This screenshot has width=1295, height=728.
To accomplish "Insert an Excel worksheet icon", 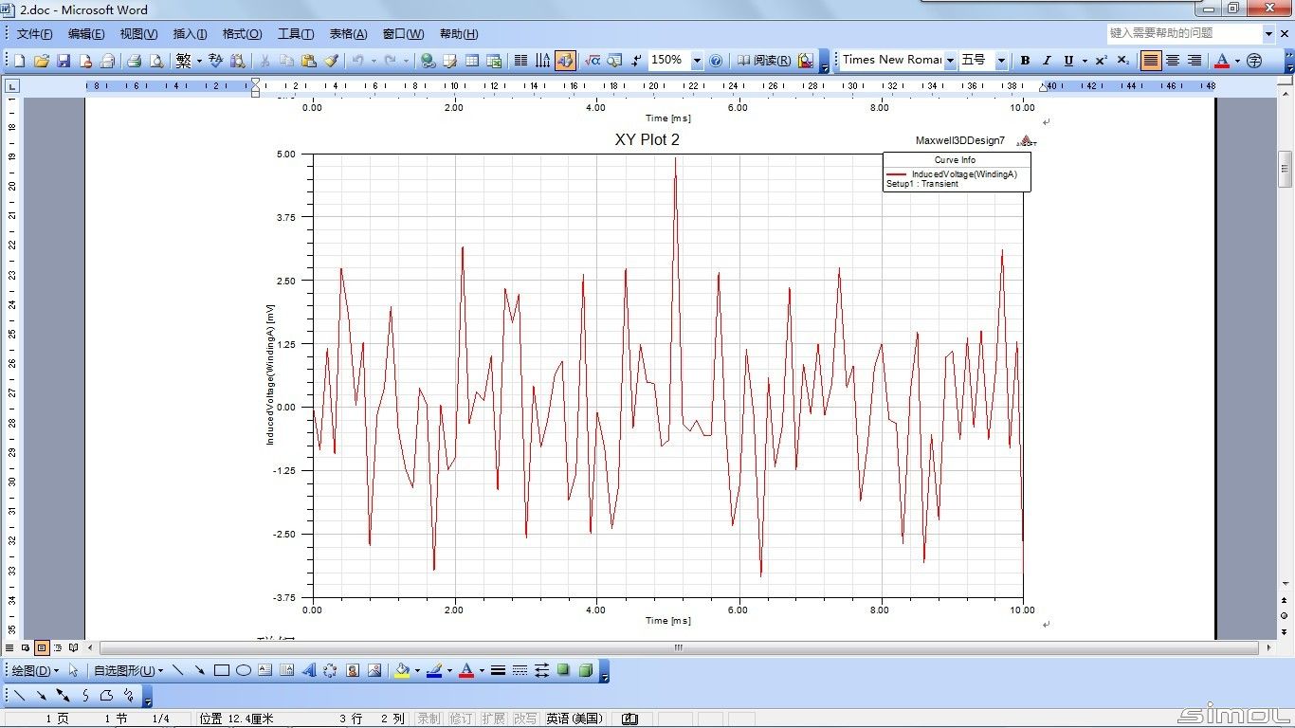I will tap(494, 61).
